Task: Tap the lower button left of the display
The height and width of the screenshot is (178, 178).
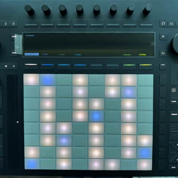Action: point(14,53)
